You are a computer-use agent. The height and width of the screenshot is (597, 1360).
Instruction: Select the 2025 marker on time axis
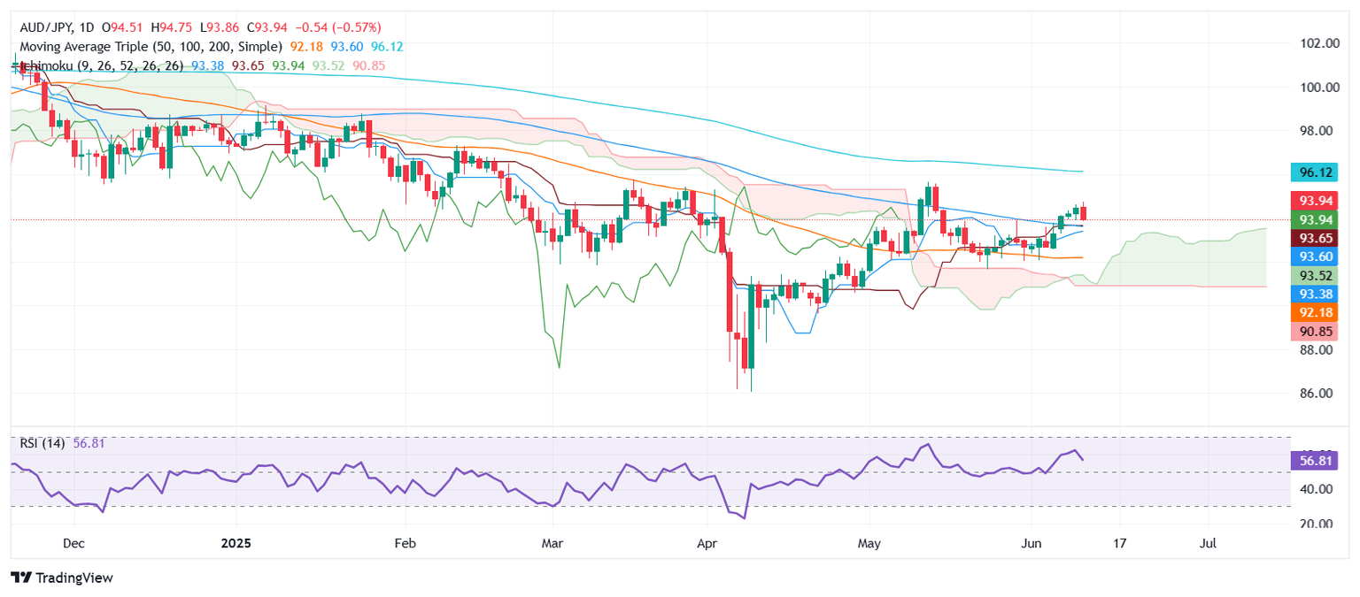coord(237,543)
